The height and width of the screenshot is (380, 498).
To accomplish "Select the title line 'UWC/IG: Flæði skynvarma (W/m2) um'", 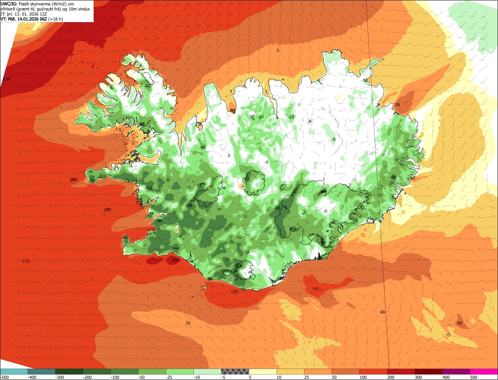I will [x=37, y=3].
